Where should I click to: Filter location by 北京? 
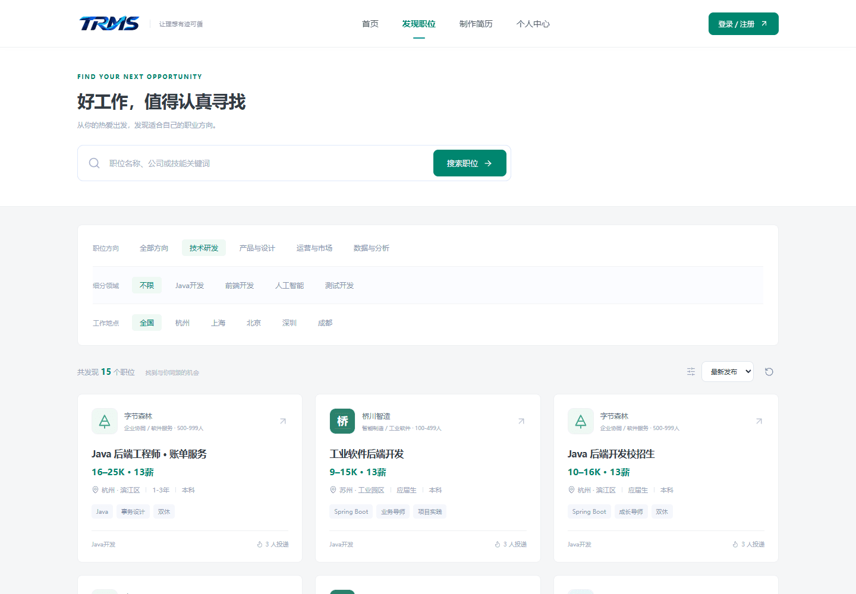click(x=254, y=323)
